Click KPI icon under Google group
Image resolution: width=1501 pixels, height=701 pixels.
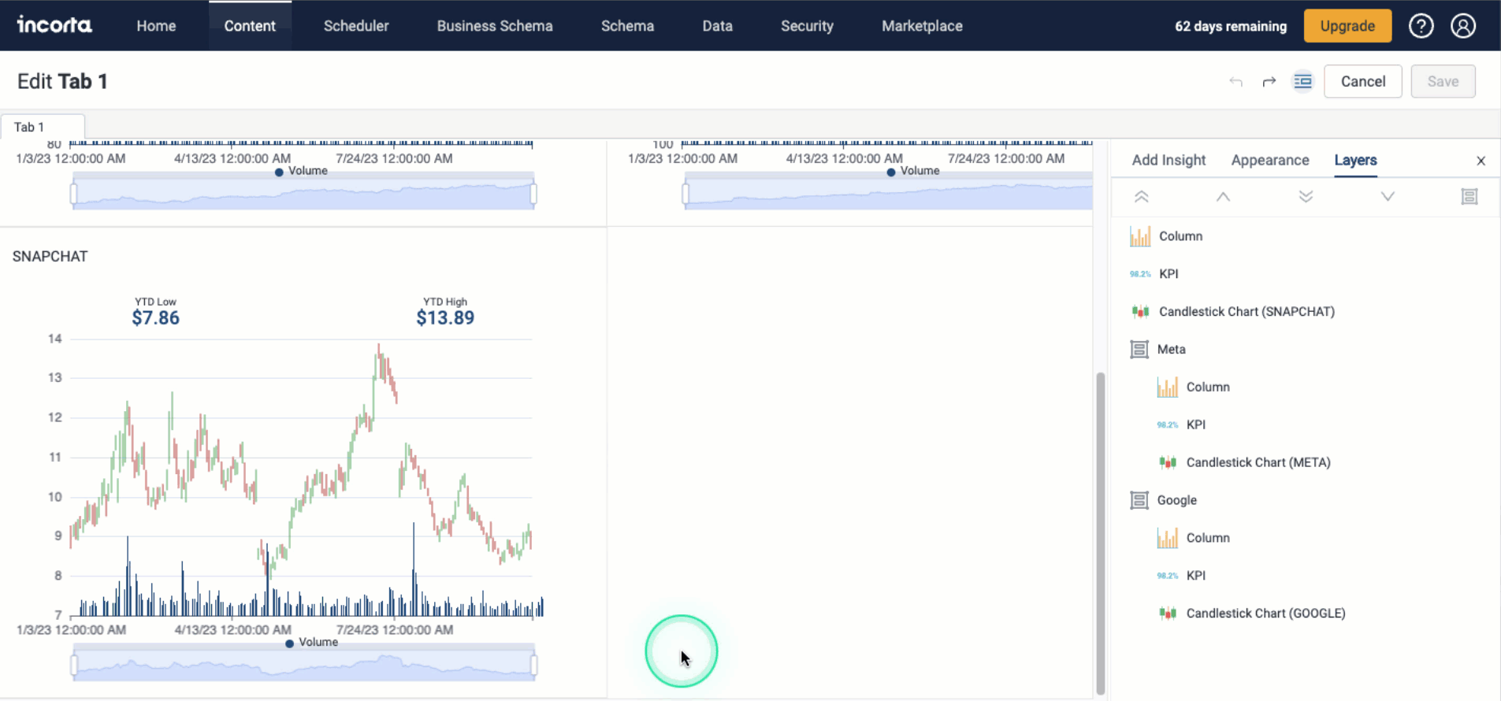(x=1168, y=576)
